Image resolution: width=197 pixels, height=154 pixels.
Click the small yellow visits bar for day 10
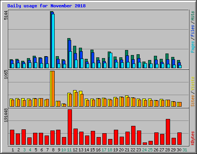click(x=62, y=105)
